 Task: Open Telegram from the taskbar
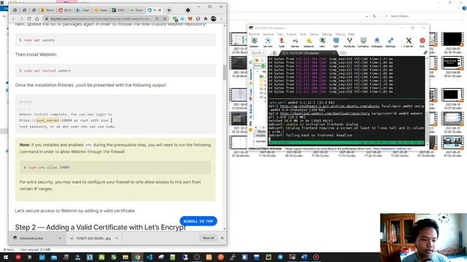pyautogui.click(x=280, y=257)
